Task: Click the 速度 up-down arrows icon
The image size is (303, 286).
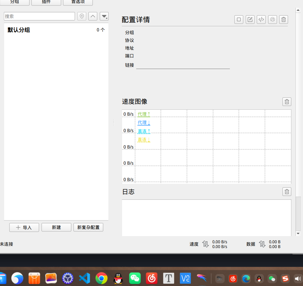Action: [x=205, y=244]
